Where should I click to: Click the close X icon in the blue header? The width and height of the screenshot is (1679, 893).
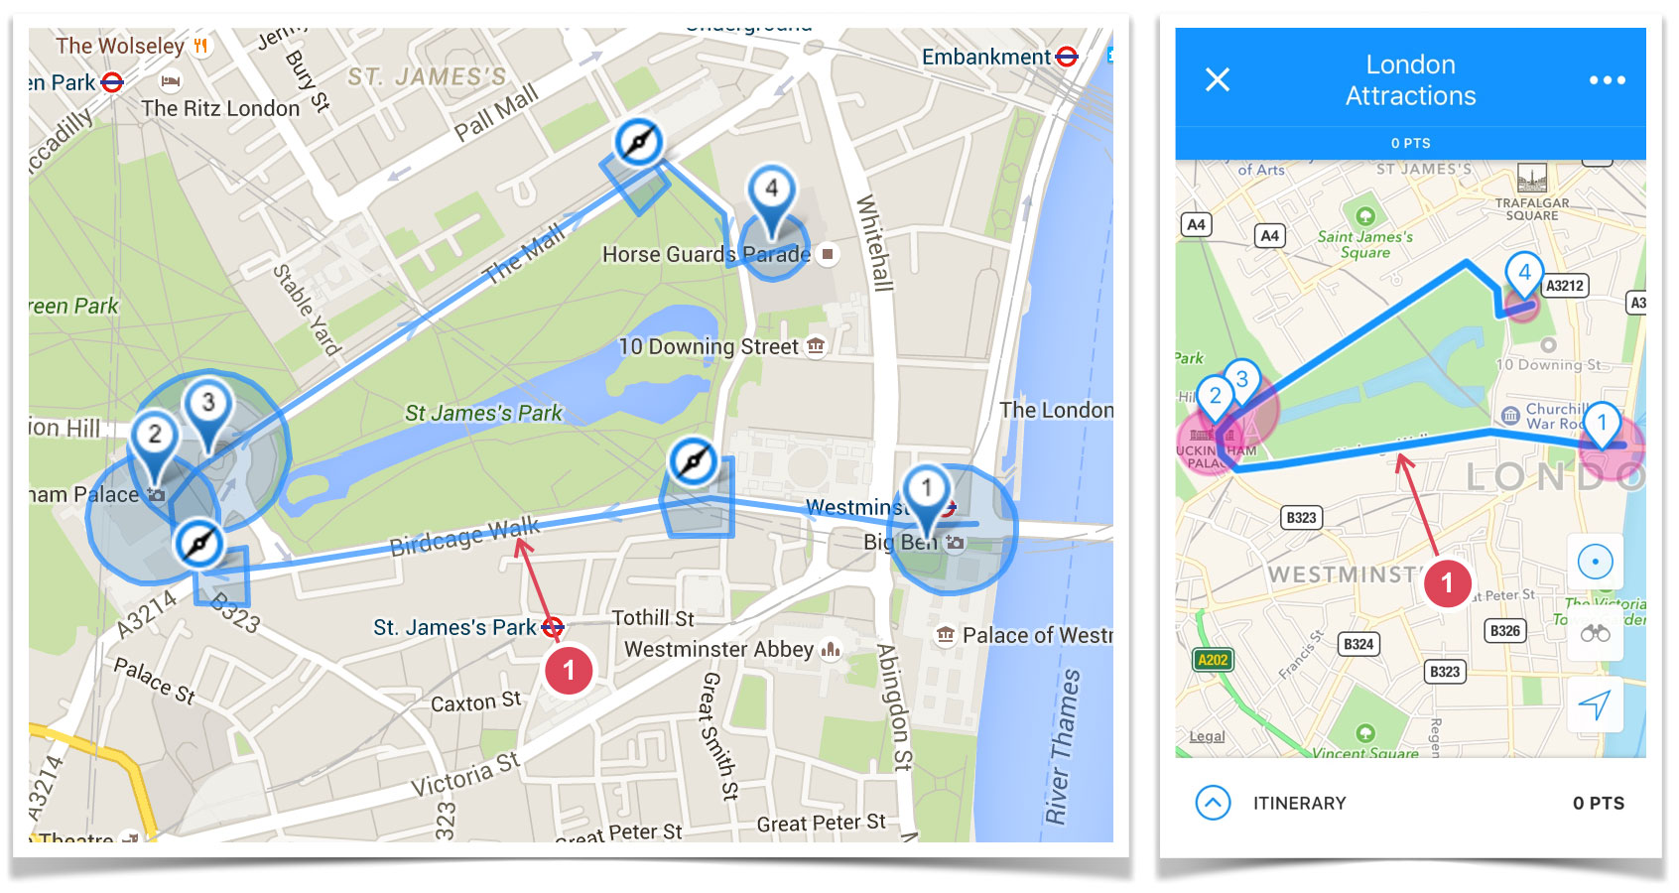[1217, 79]
